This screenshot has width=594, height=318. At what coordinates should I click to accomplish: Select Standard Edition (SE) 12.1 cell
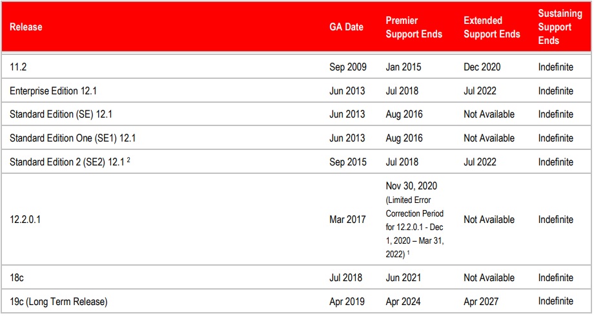[61, 114]
